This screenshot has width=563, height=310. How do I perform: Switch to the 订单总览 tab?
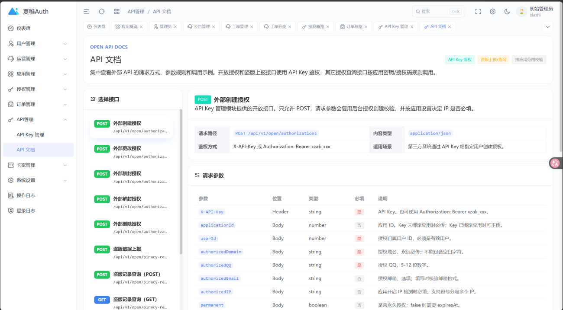[x=354, y=27]
